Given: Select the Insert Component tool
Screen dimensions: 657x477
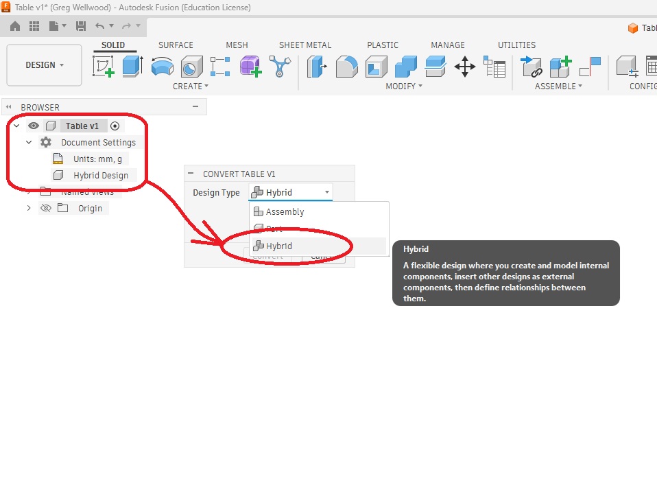Looking at the screenshot, I should coord(531,66).
